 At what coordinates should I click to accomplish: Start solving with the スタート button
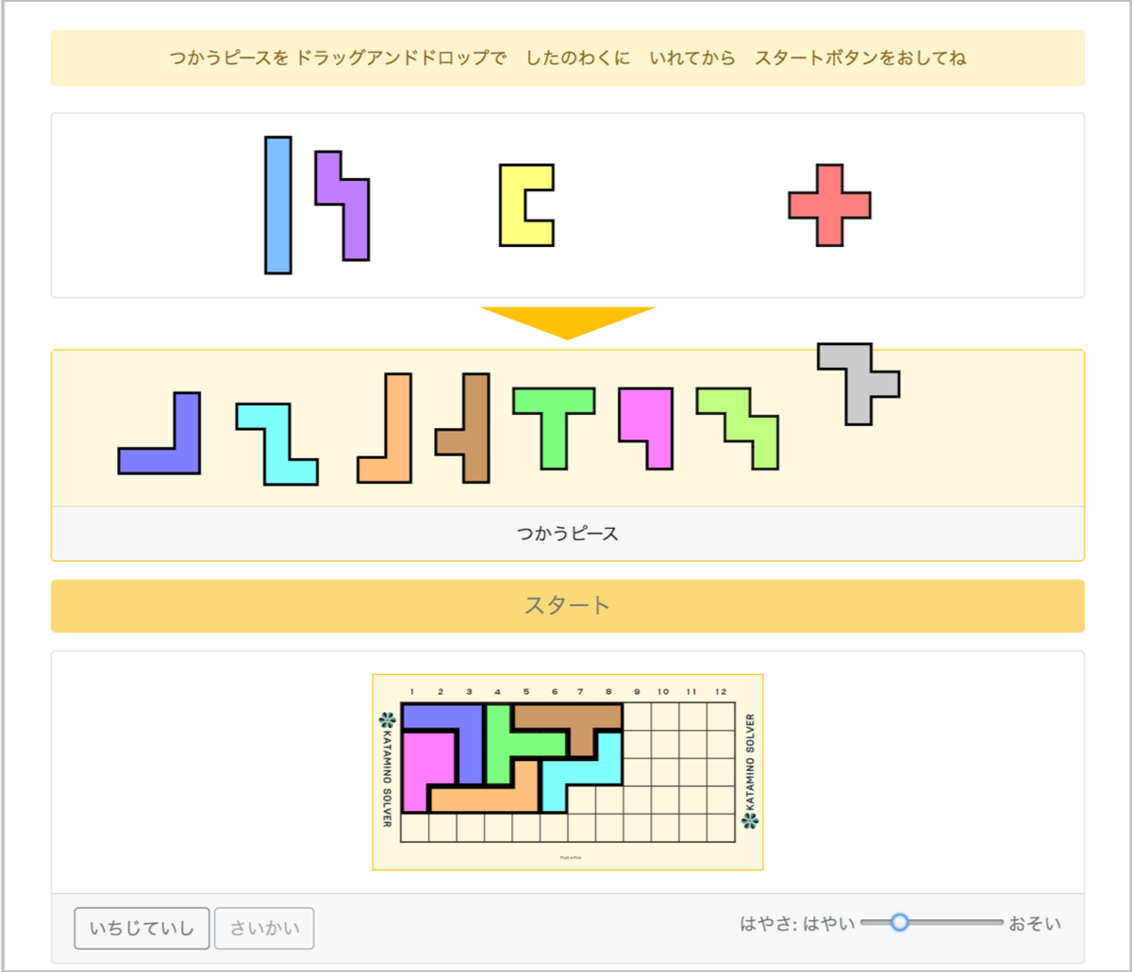coord(568,605)
